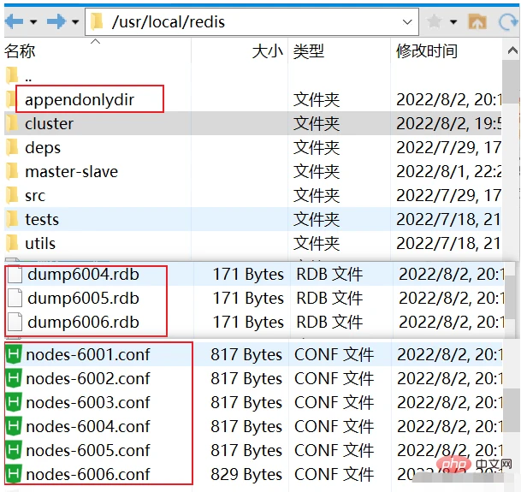This screenshot has width=521, height=492.
Task: Select the tests folder
Action: click(42, 219)
